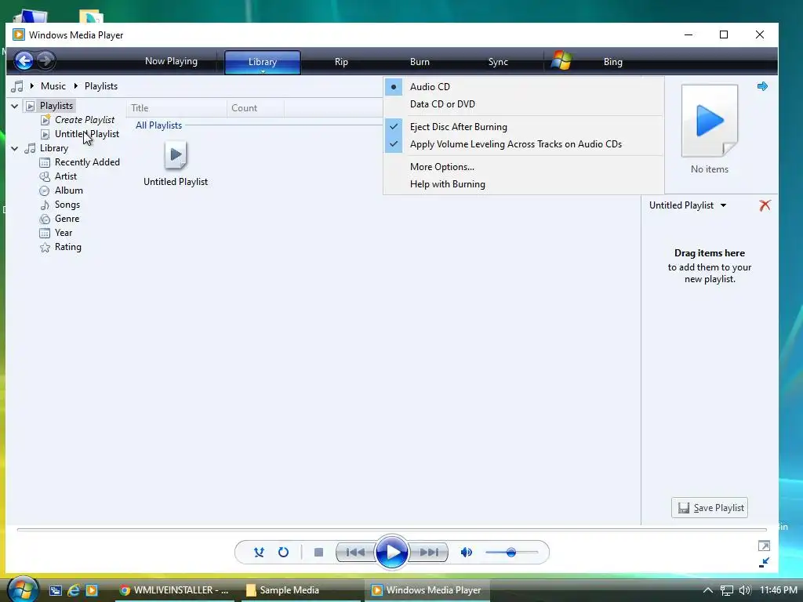Switch to the Burn tab
Image resolution: width=803 pixels, height=602 pixels.
click(x=420, y=62)
